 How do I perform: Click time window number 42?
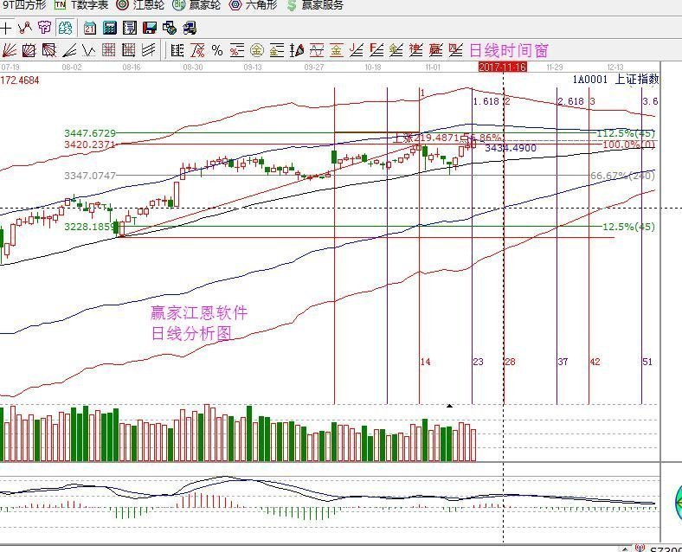tap(595, 362)
